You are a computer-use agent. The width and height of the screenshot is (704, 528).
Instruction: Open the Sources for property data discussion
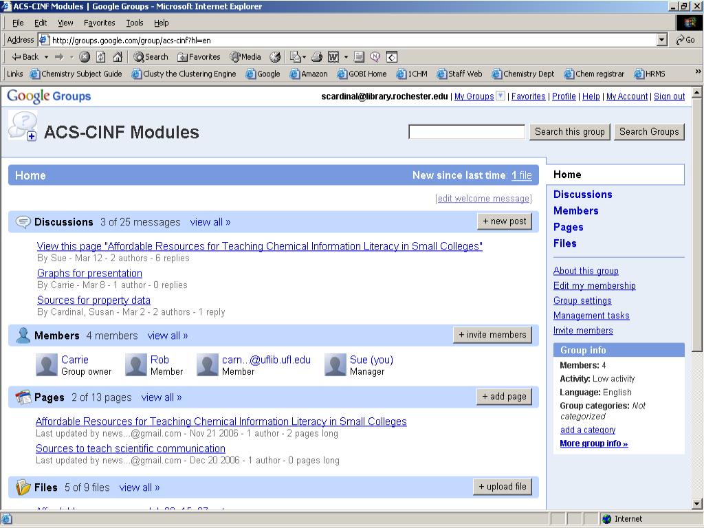(x=93, y=300)
